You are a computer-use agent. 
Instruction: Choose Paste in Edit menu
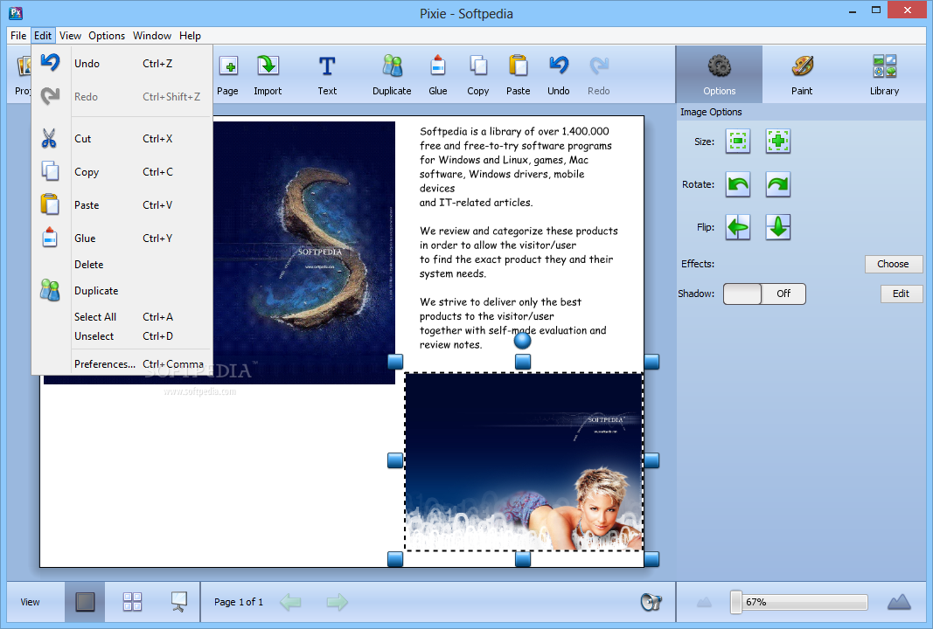(122, 205)
